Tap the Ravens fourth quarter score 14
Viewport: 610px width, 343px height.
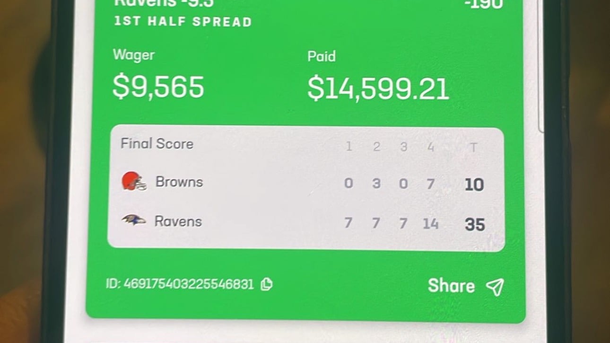click(x=430, y=223)
